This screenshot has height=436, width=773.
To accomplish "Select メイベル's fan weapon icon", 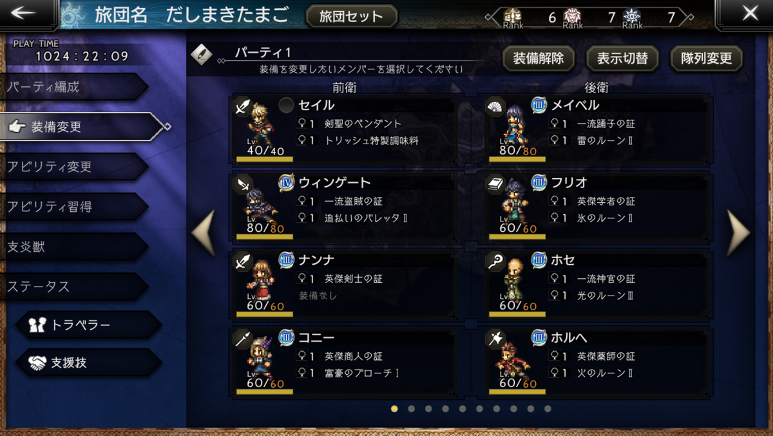I will click(x=495, y=106).
